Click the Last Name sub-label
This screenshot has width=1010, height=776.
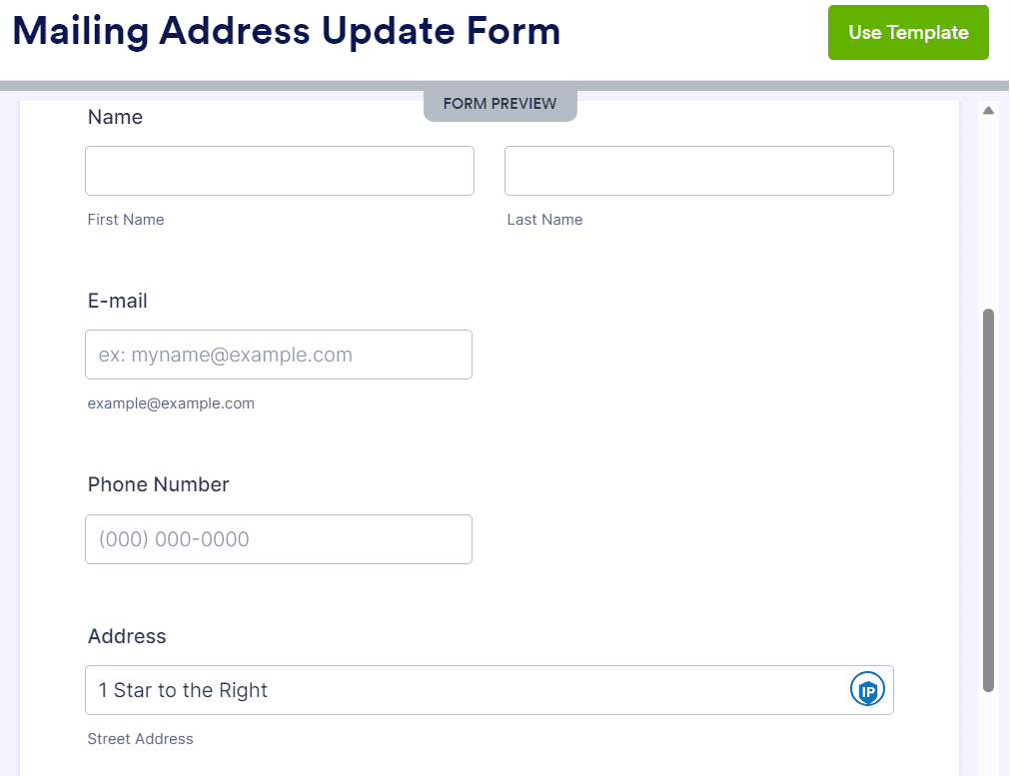coord(544,220)
